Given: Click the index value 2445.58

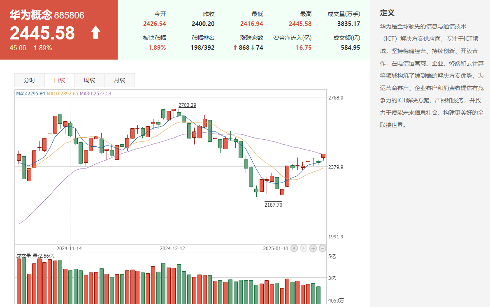Looking at the screenshot, I should pos(42,33).
